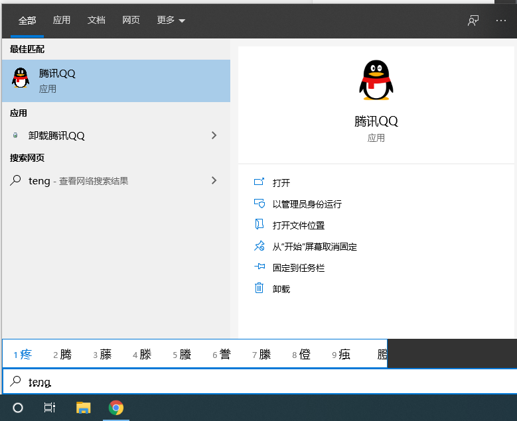The width and height of the screenshot is (517, 421).
Task: Choose 卸载 in the action list
Action: pyautogui.click(x=281, y=289)
